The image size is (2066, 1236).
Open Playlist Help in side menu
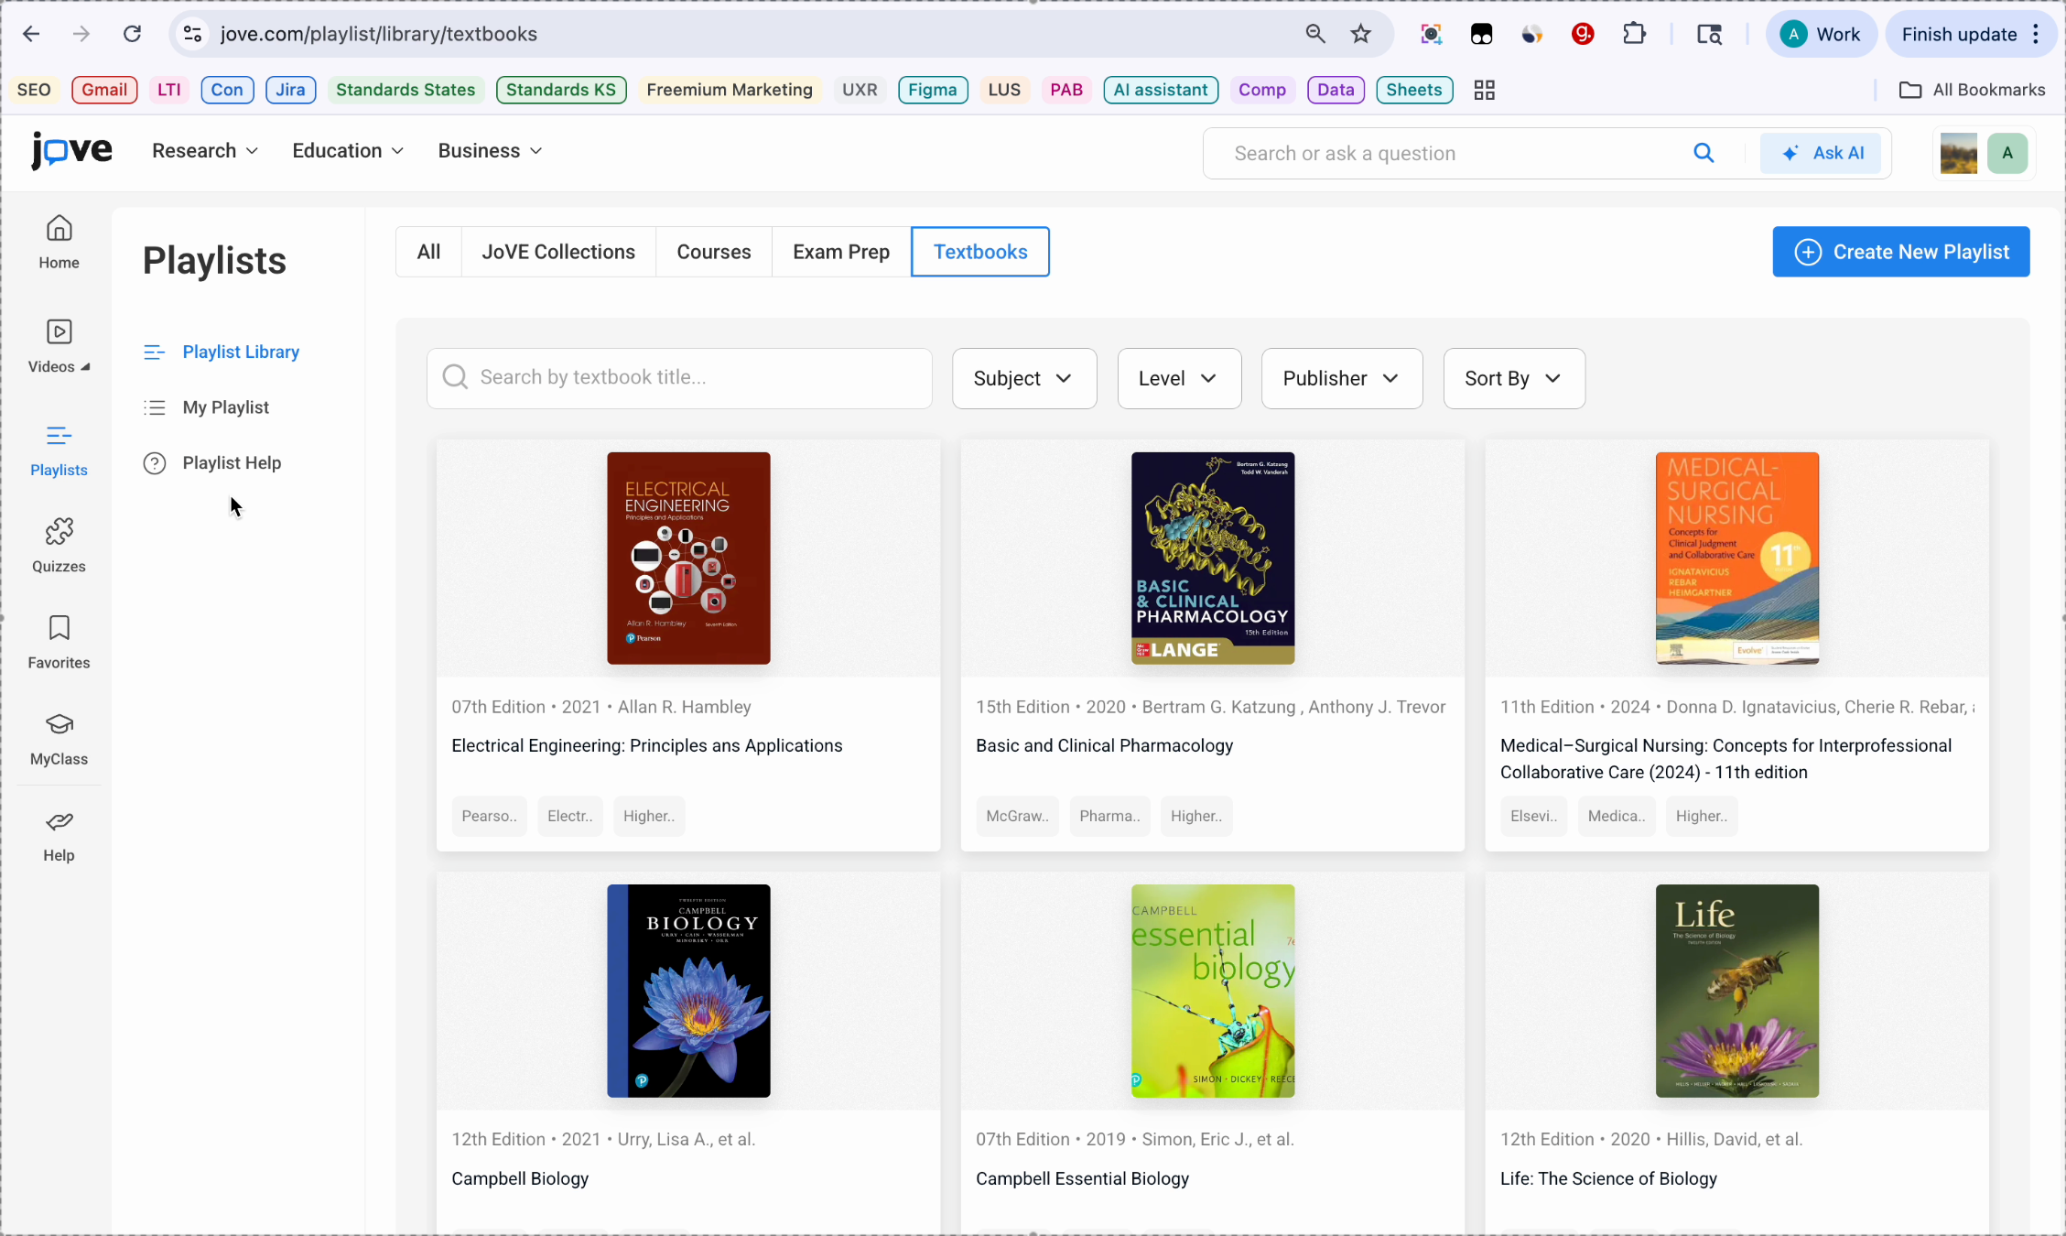tap(212, 462)
